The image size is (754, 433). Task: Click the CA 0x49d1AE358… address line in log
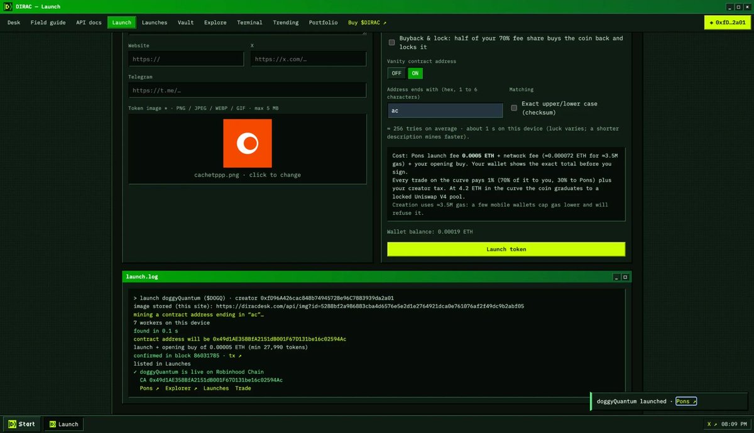(211, 380)
